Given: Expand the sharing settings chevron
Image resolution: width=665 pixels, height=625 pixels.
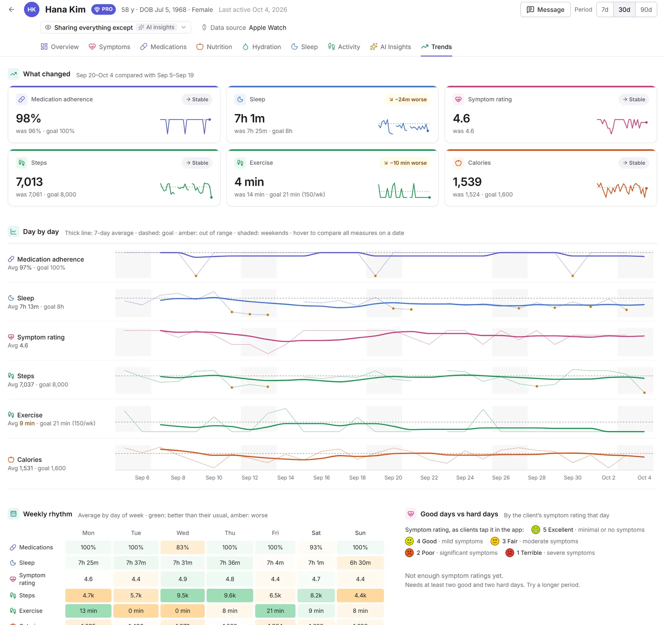Looking at the screenshot, I should [183, 27].
